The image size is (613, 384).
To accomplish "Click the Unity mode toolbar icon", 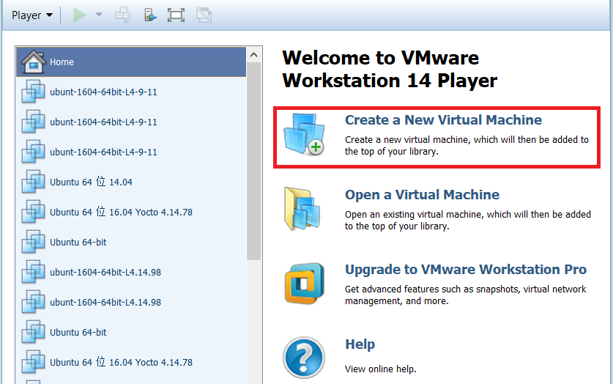I will point(204,15).
